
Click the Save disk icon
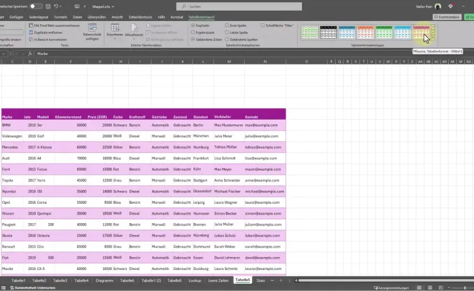48,6
